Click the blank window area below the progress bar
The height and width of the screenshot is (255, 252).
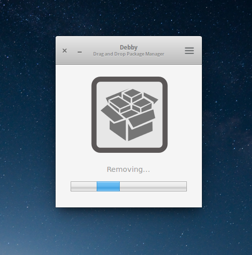pyautogui.click(x=129, y=199)
